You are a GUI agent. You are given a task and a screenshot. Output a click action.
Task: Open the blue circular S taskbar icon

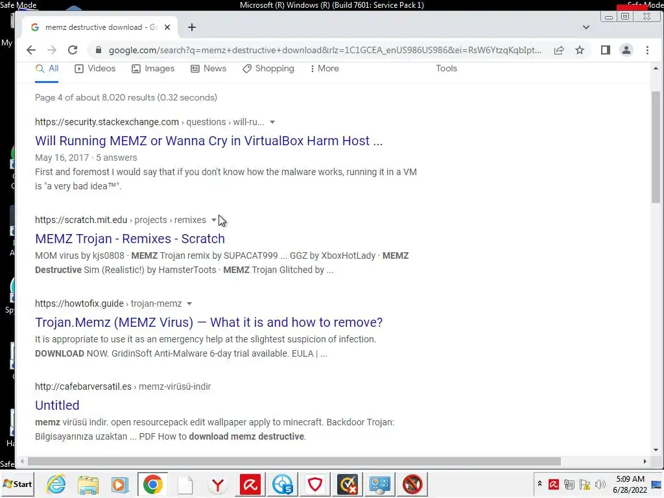tap(283, 484)
